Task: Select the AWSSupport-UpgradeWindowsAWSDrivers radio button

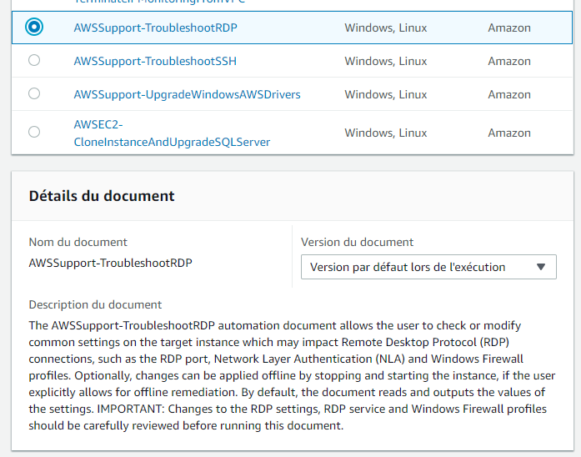Action: coord(34,93)
